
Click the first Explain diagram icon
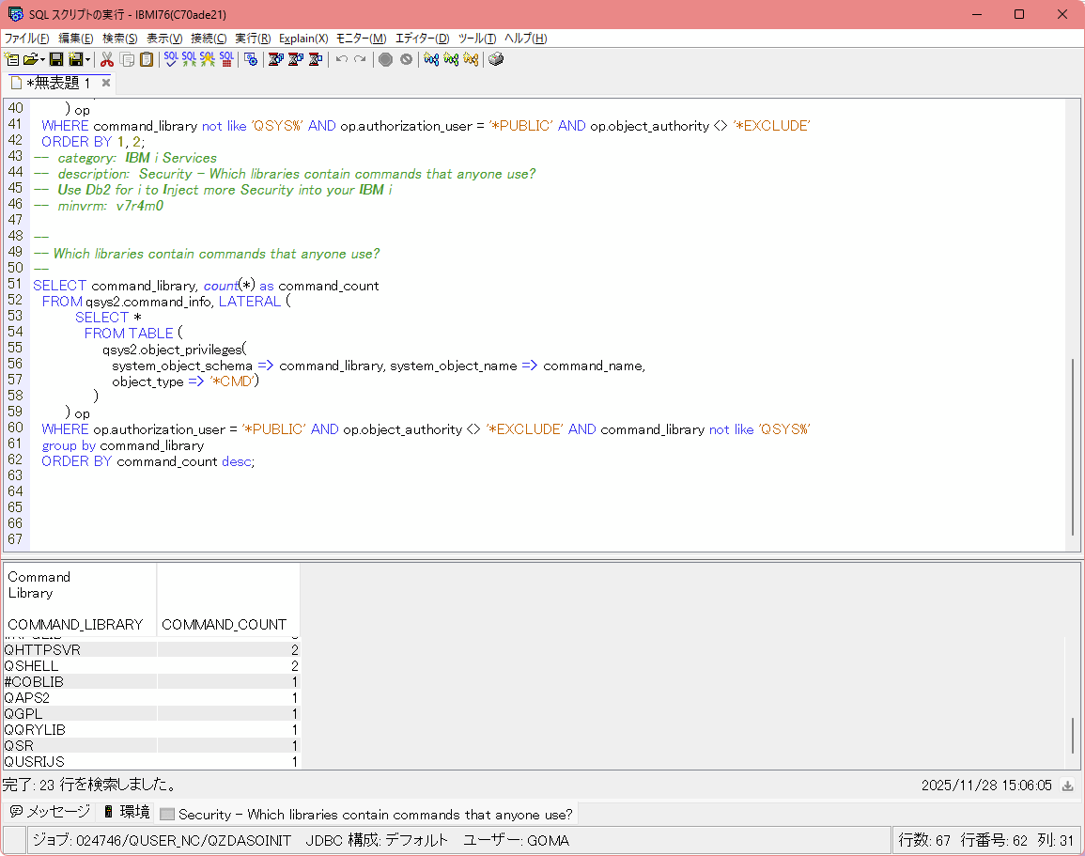pyautogui.click(x=431, y=59)
